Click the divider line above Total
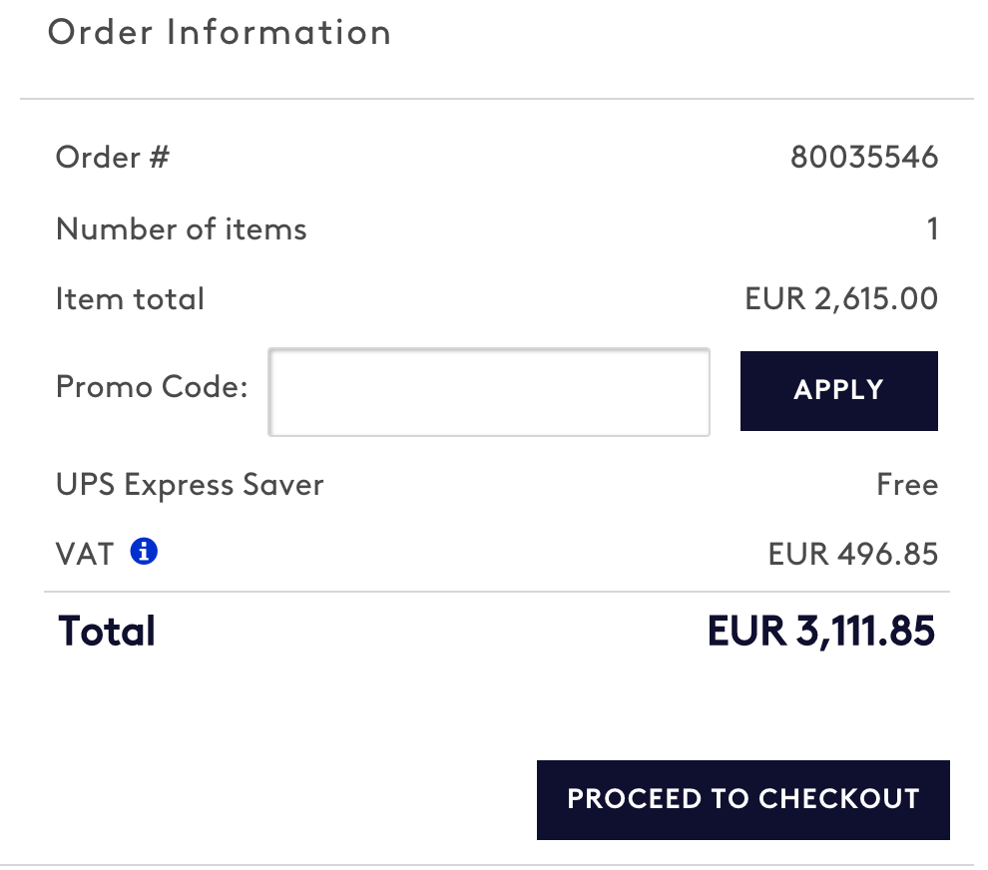This screenshot has width=988, height=870. point(497,592)
